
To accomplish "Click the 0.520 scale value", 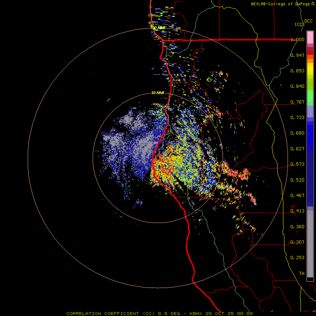I will click(297, 180).
